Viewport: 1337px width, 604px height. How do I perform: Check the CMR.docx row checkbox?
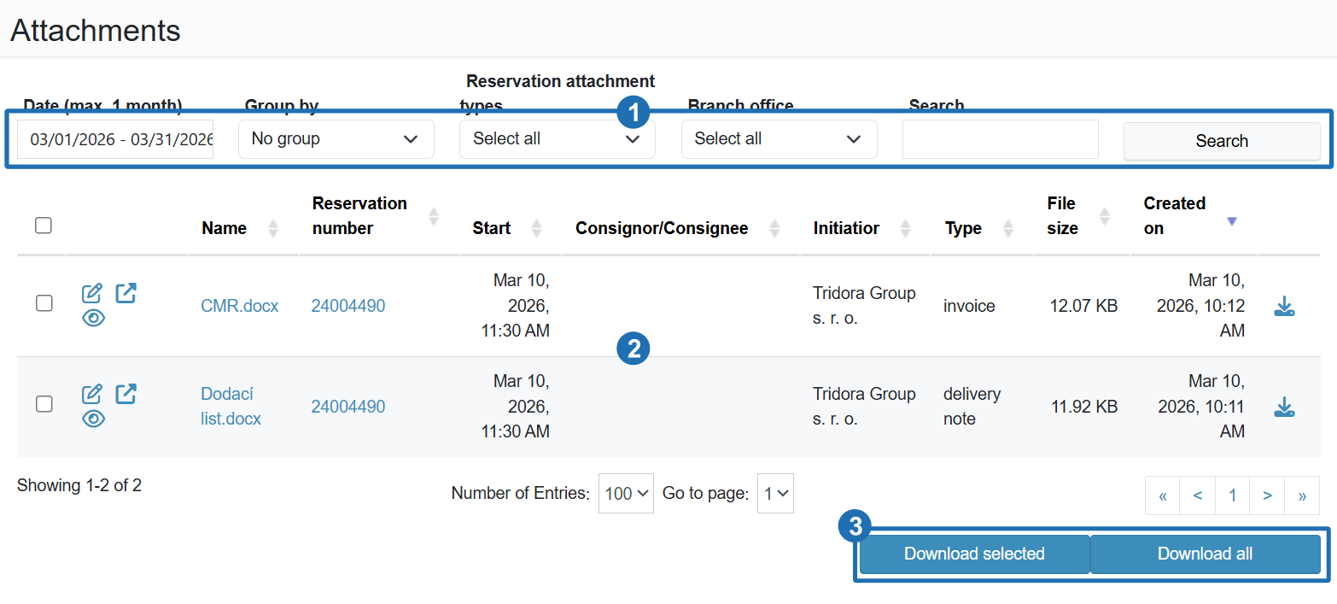click(44, 303)
